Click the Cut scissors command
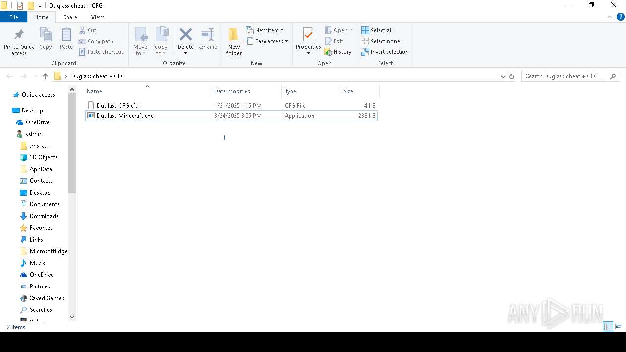626x352 pixels. [88, 30]
